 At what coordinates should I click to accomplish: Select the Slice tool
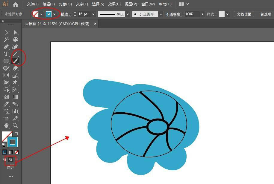[15, 118]
